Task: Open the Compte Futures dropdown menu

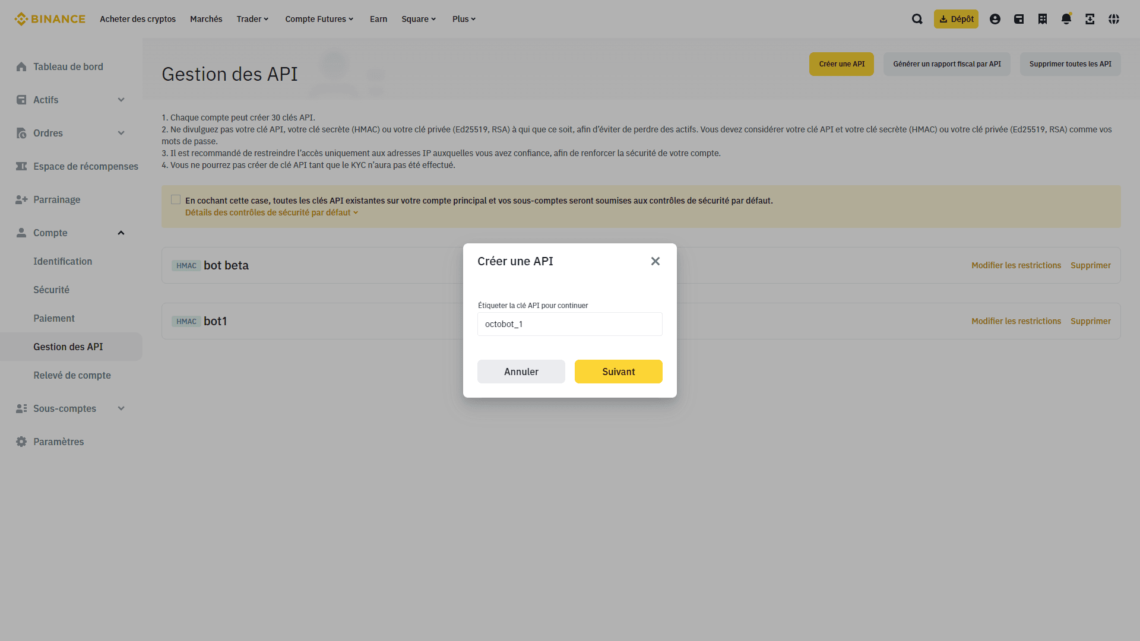Action: coord(319,19)
